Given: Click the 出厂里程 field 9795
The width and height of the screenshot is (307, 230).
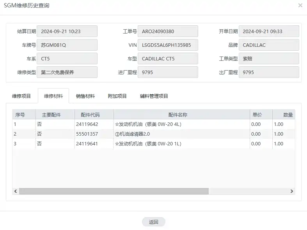Looking at the screenshot, I should [x=269, y=73].
